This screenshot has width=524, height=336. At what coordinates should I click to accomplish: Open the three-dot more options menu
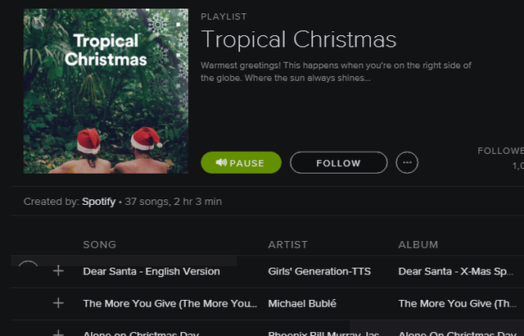pos(407,162)
